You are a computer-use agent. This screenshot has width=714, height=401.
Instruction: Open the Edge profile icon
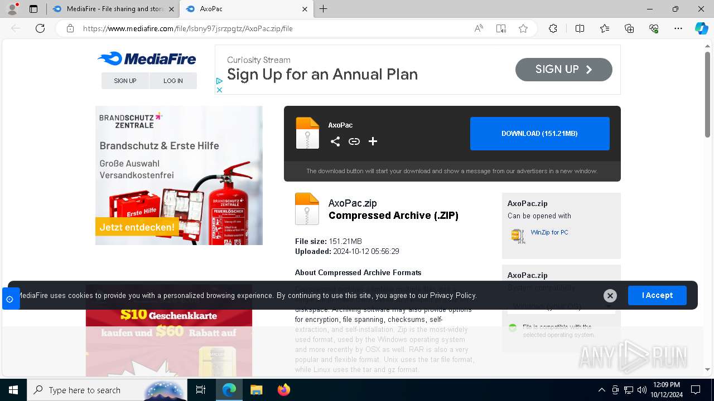click(x=12, y=9)
